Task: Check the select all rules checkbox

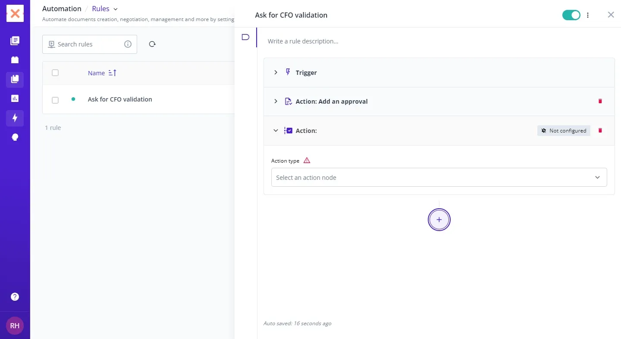Action: click(55, 73)
